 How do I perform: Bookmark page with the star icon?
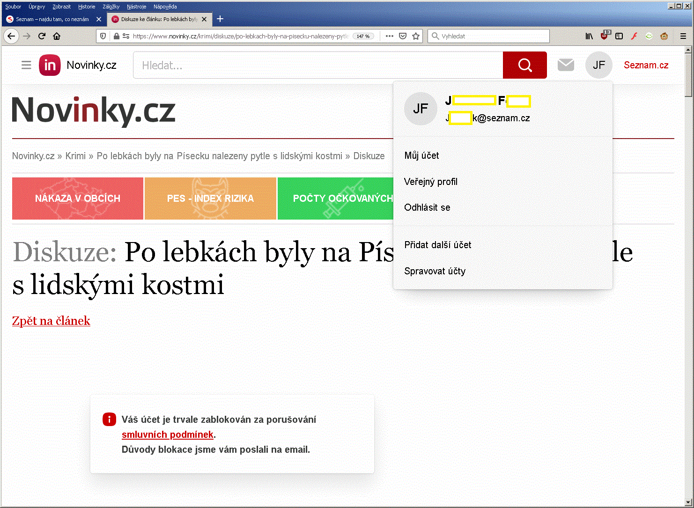pyautogui.click(x=416, y=36)
